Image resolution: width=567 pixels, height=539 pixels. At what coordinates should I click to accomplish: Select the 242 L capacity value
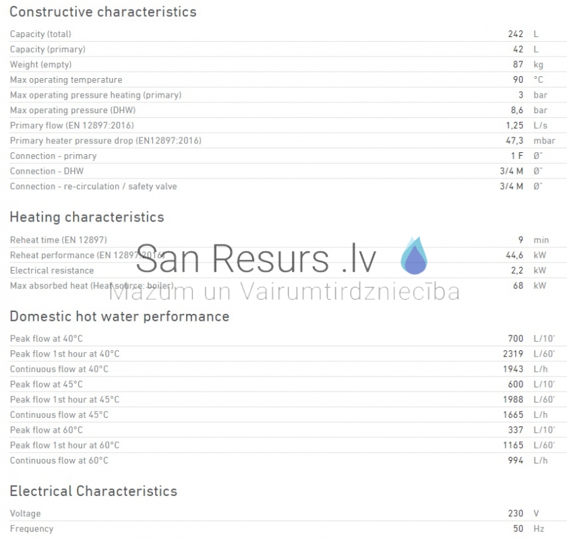(523, 34)
